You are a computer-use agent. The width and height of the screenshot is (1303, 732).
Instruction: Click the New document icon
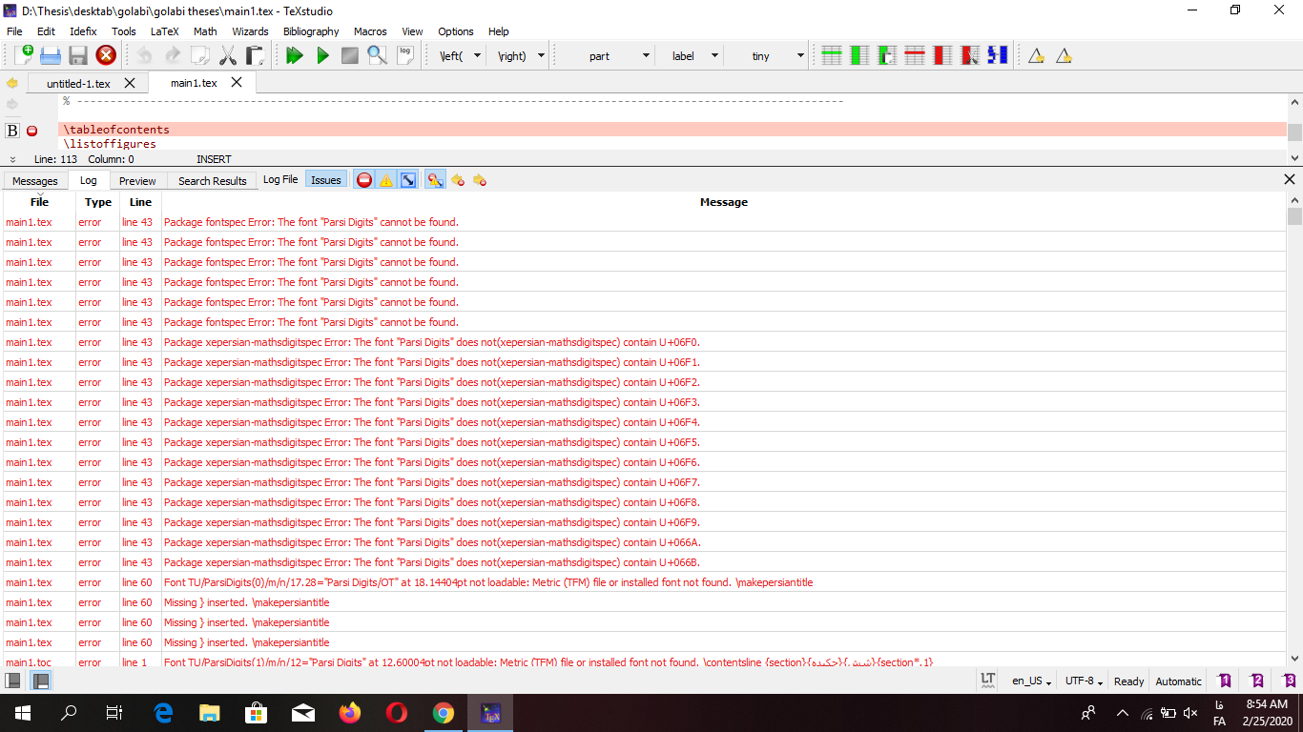(23, 55)
